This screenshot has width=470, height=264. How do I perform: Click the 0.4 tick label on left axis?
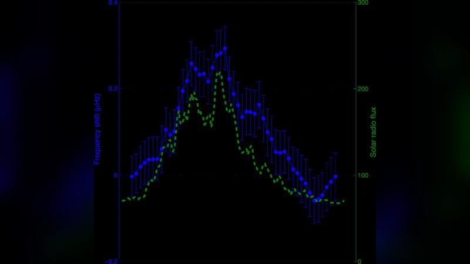[x=113, y=3]
